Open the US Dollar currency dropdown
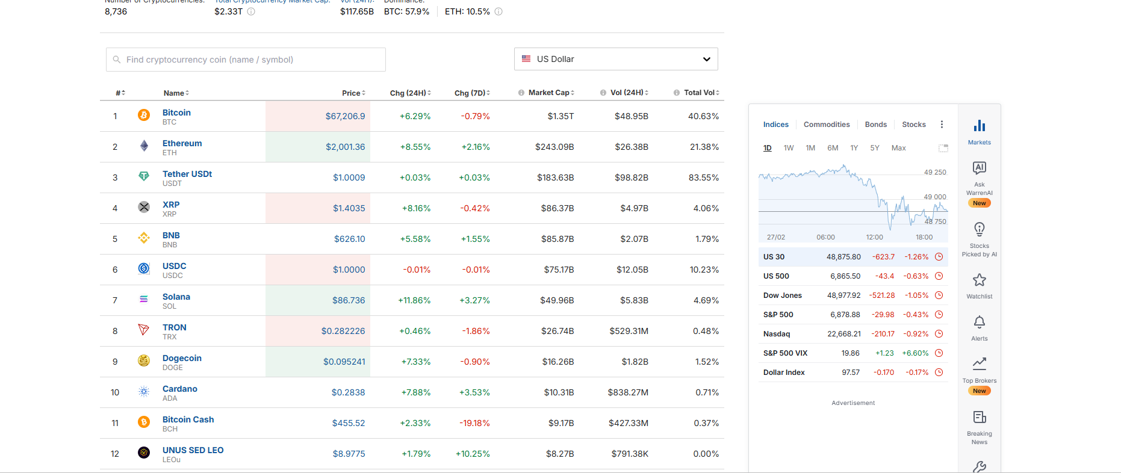1121x473 pixels. pyautogui.click(x=615, y=59)
